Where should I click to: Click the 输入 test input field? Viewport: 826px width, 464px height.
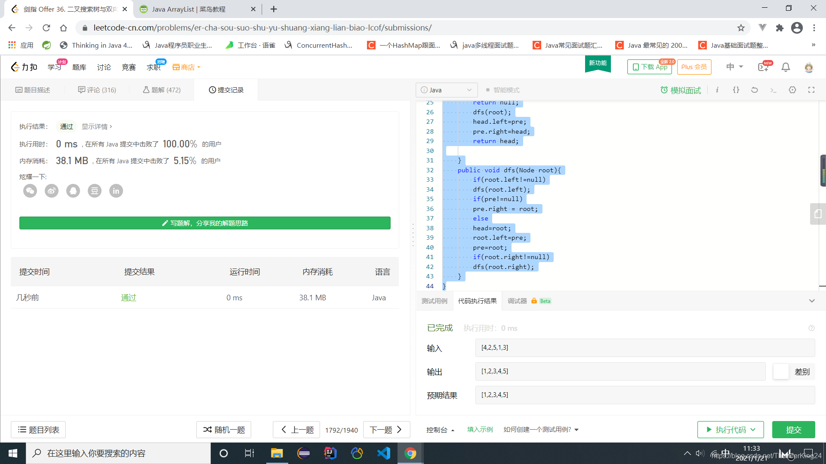[x=644, y=348]
